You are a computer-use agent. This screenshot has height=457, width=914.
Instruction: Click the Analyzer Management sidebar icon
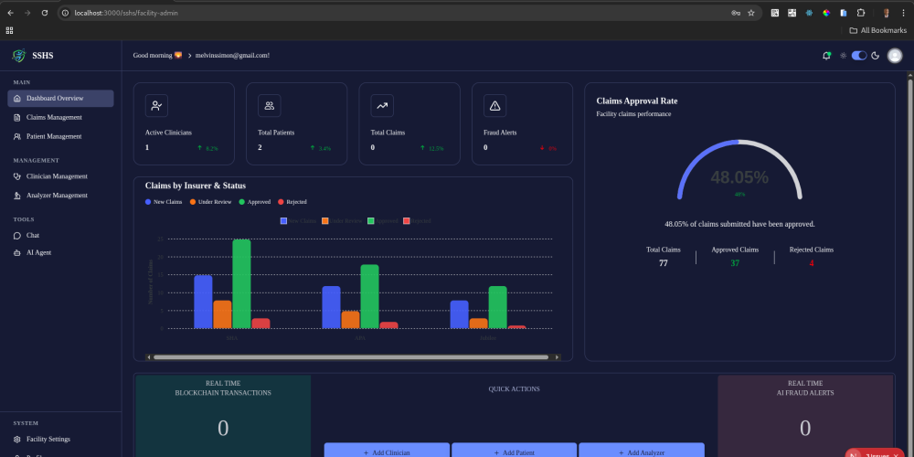(18, 196)
